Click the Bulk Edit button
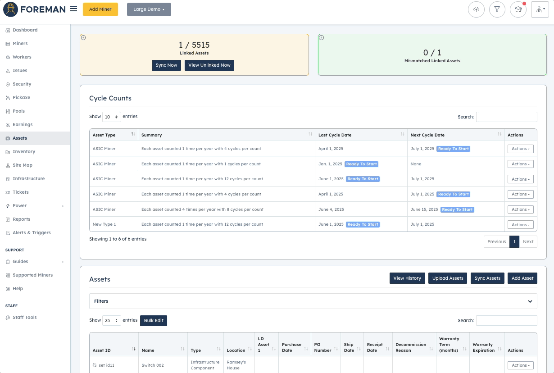Viewport: 554px width, 373px height. [x=154, y=321]
